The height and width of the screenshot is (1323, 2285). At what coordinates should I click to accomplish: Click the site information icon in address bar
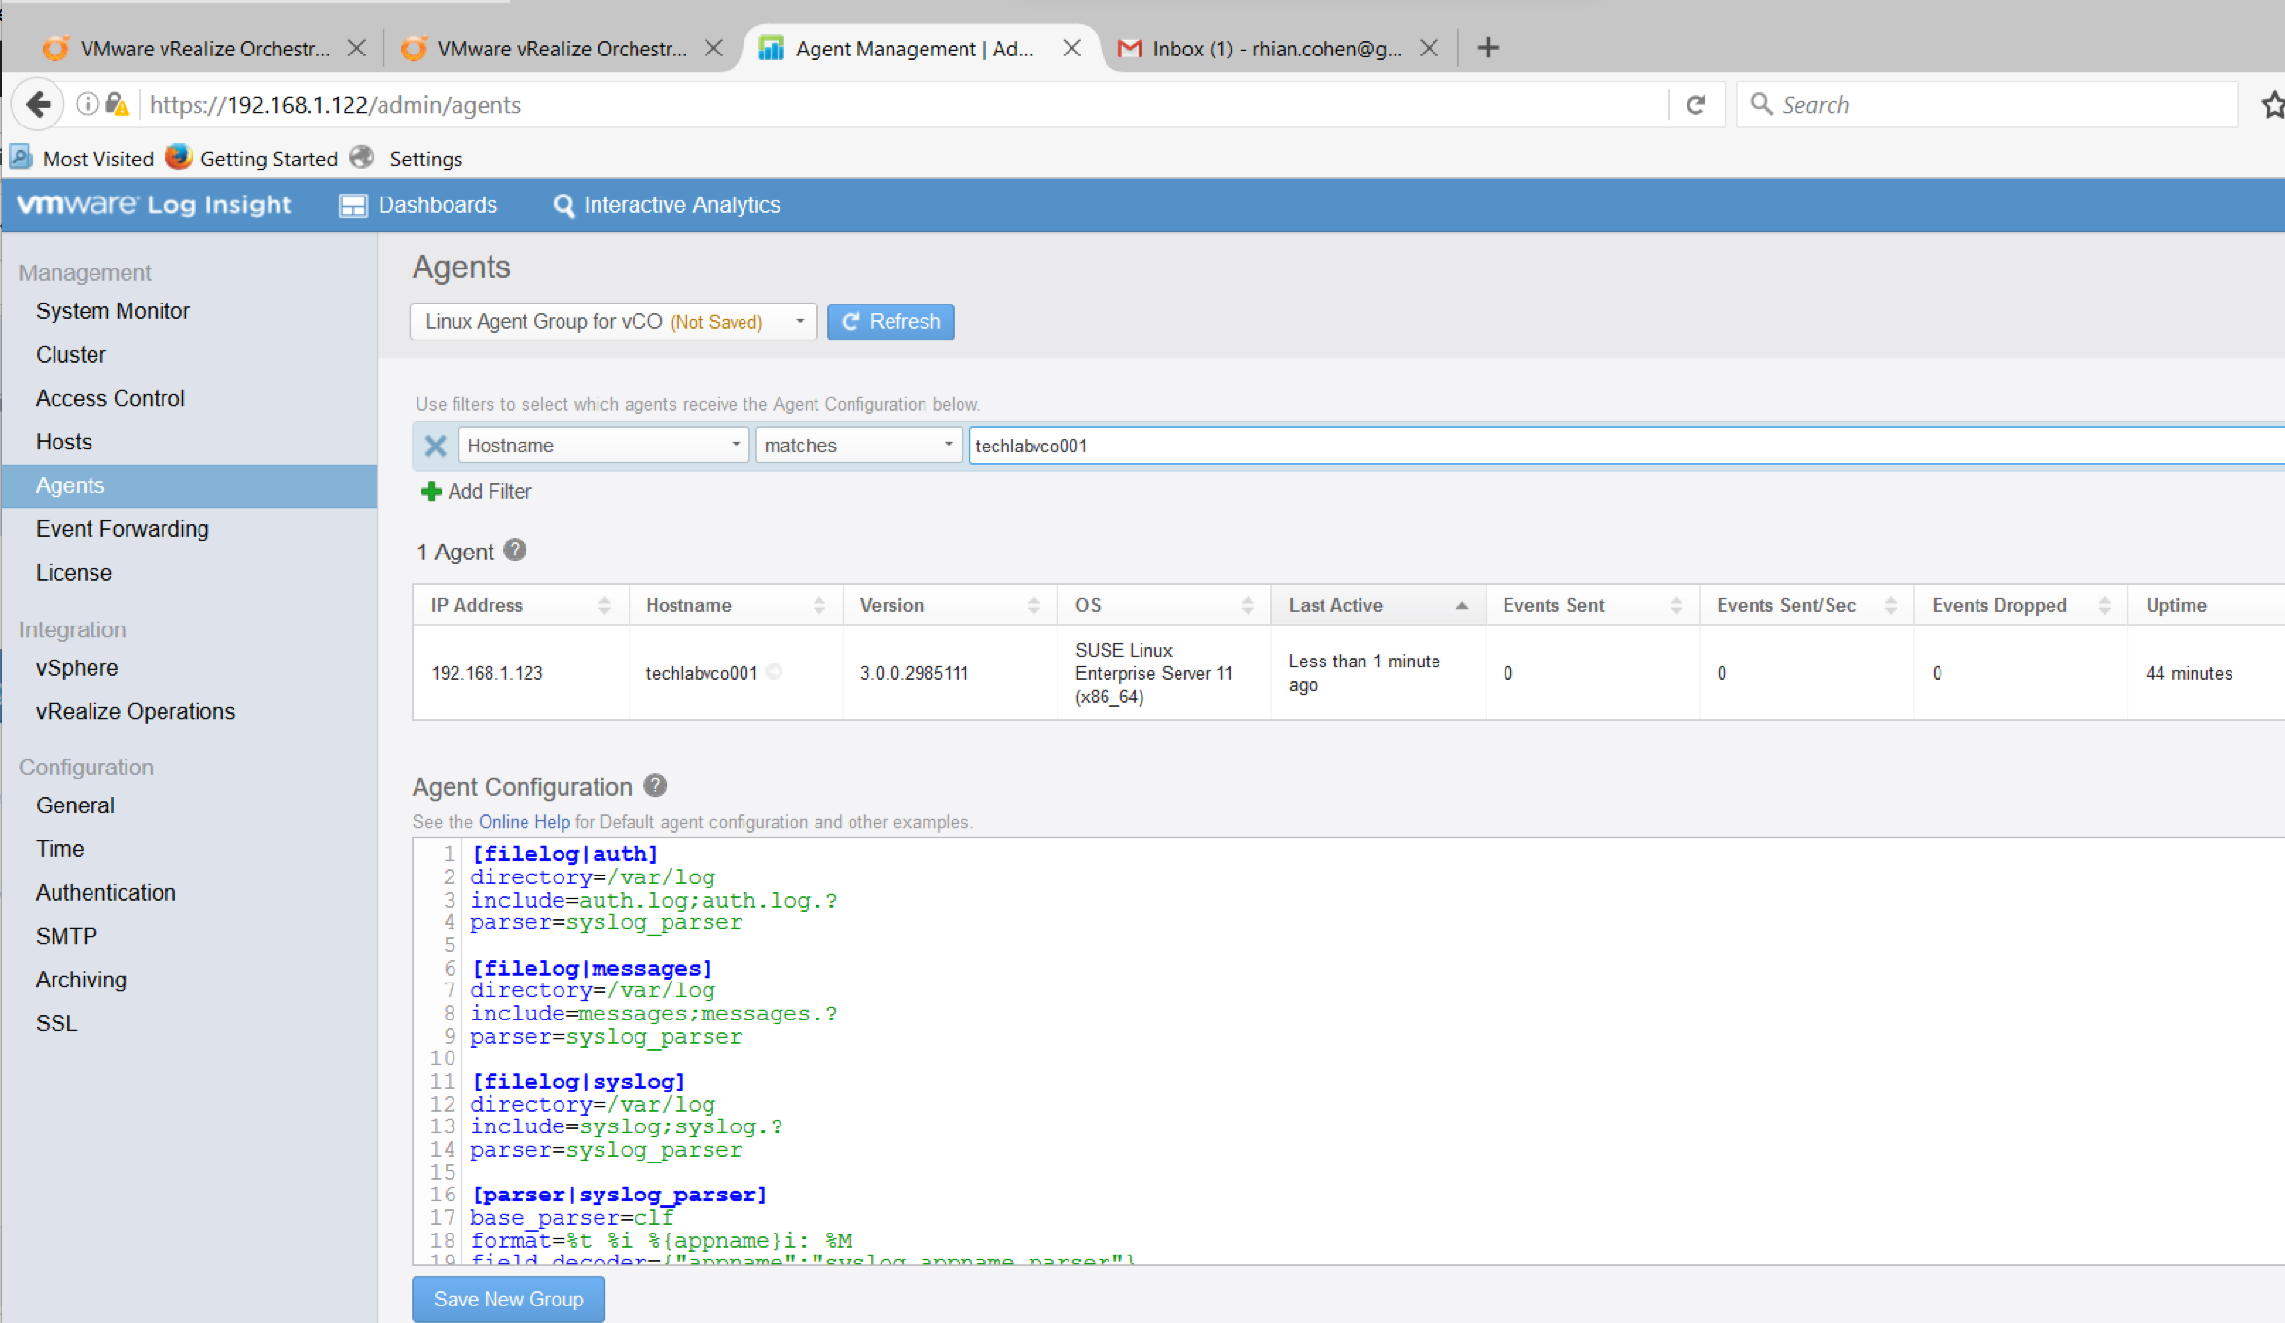pos(88,104)
